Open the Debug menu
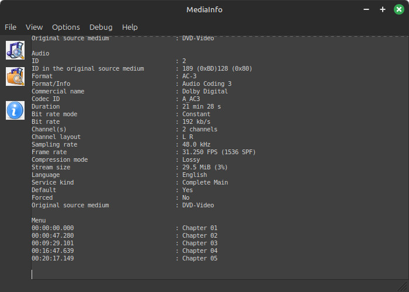This screenshot has height=292, width=409. [101, 27]
